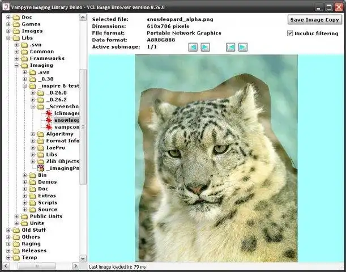Select the Libs subfolder under Imaging
Image resolution: width=346 pixels, height=272 pixels.
[52, 154]
